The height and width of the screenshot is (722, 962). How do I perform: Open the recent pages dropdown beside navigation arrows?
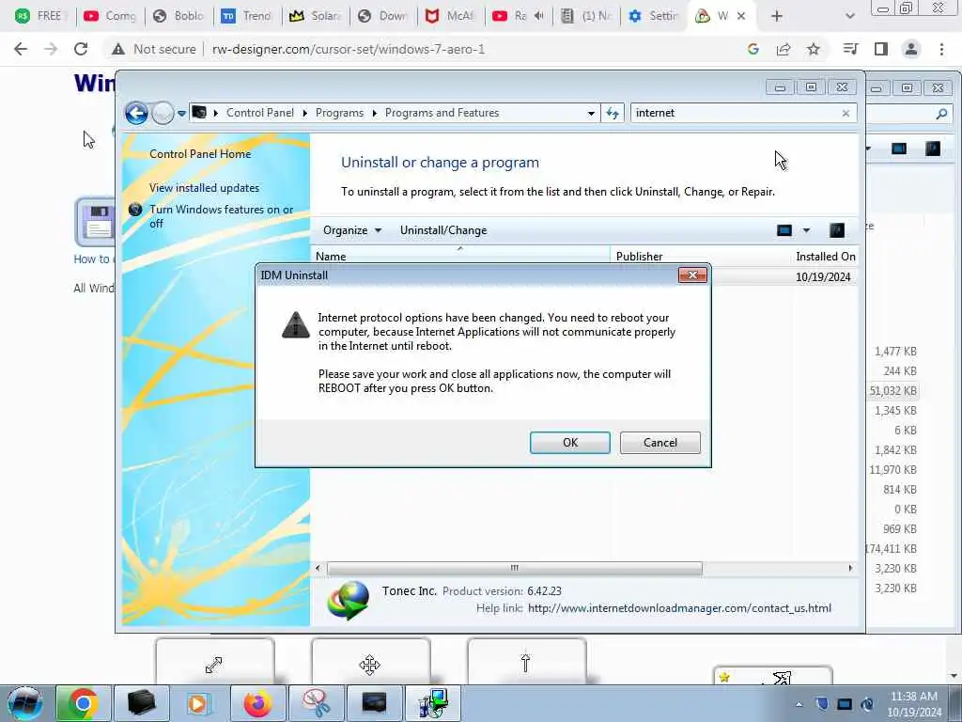pyautogui.click(x=181, y=114)
